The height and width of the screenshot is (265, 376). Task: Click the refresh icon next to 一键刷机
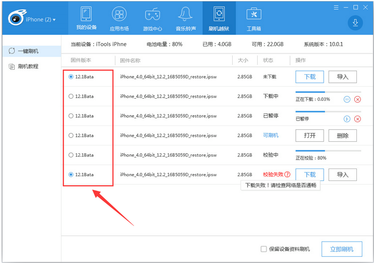tap(12, 51)
